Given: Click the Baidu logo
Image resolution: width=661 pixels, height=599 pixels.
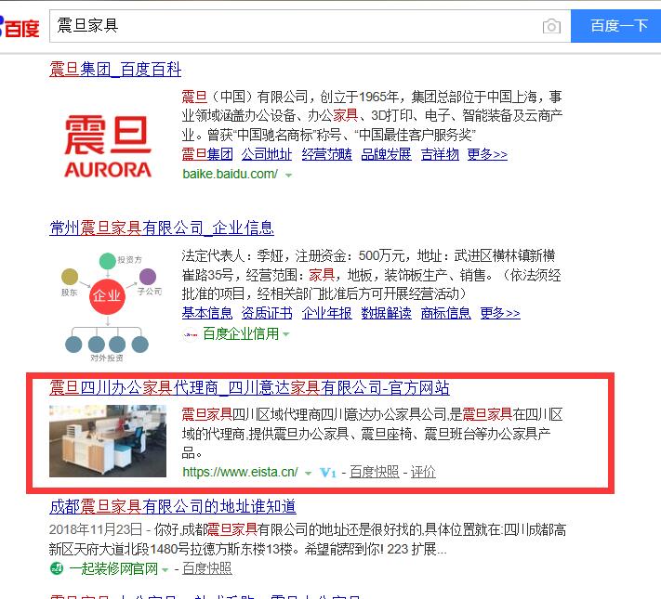Looking at the screenshot, I should tap(20, 27).
